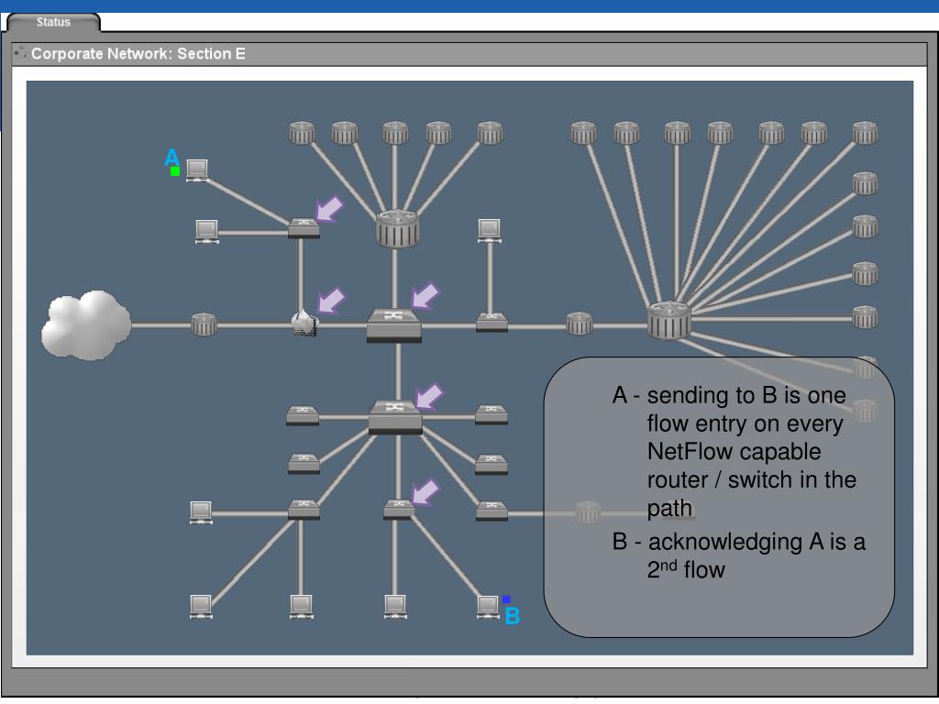This screenshot has width=939, height=704.
Task: Select the large router above the central switch
Action: (397, 228)
